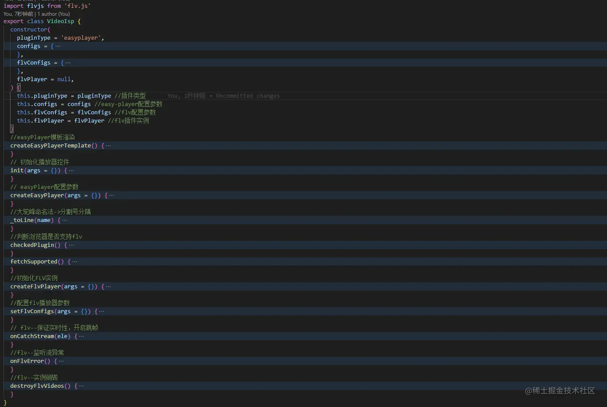Click the '// easyPlayer配置参数' comment line
This screenshot has width=607, height=407.
tap(45, 187)
